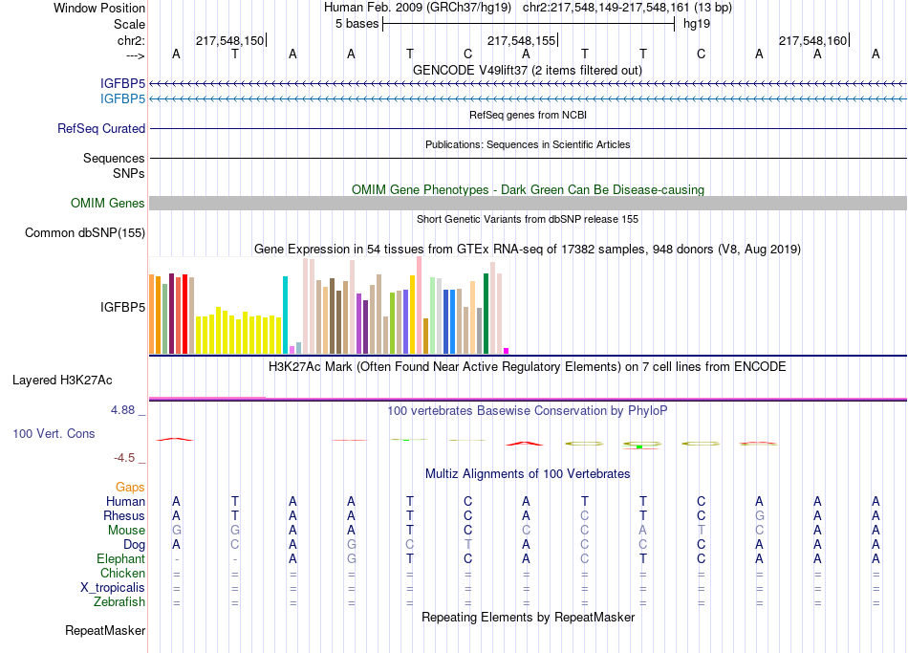The image size is (908, 653).
Task: Click the Mouse species label
Action: [x=126, y=531]
